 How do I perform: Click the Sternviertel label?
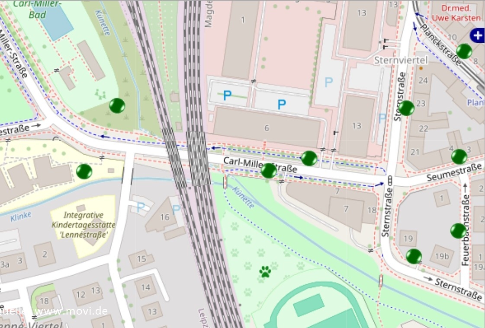(x=401, y=60)
